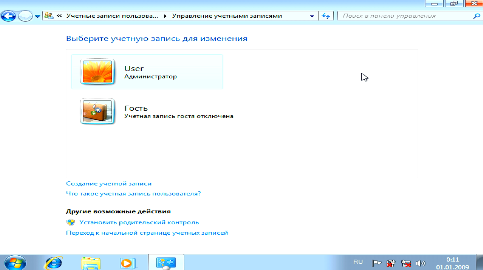The height and width of the screenshot is (270, 483).
Task: Click 'Учетные записи пользова...' breadcrumb segment
Action: click(112, 16)
